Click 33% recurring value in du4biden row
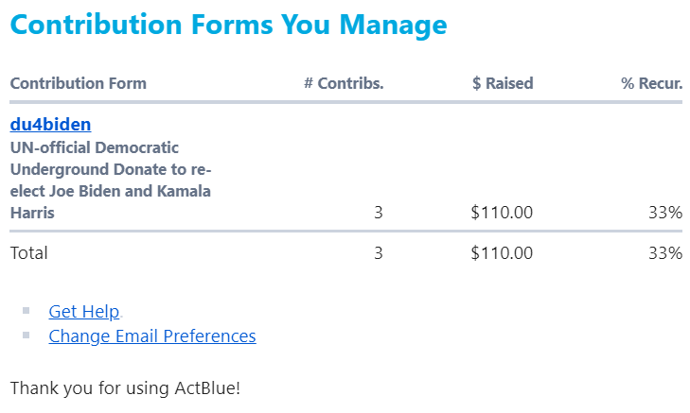This screenshot has height=413, width=690. pyautogui.click(x=665, y=214)
